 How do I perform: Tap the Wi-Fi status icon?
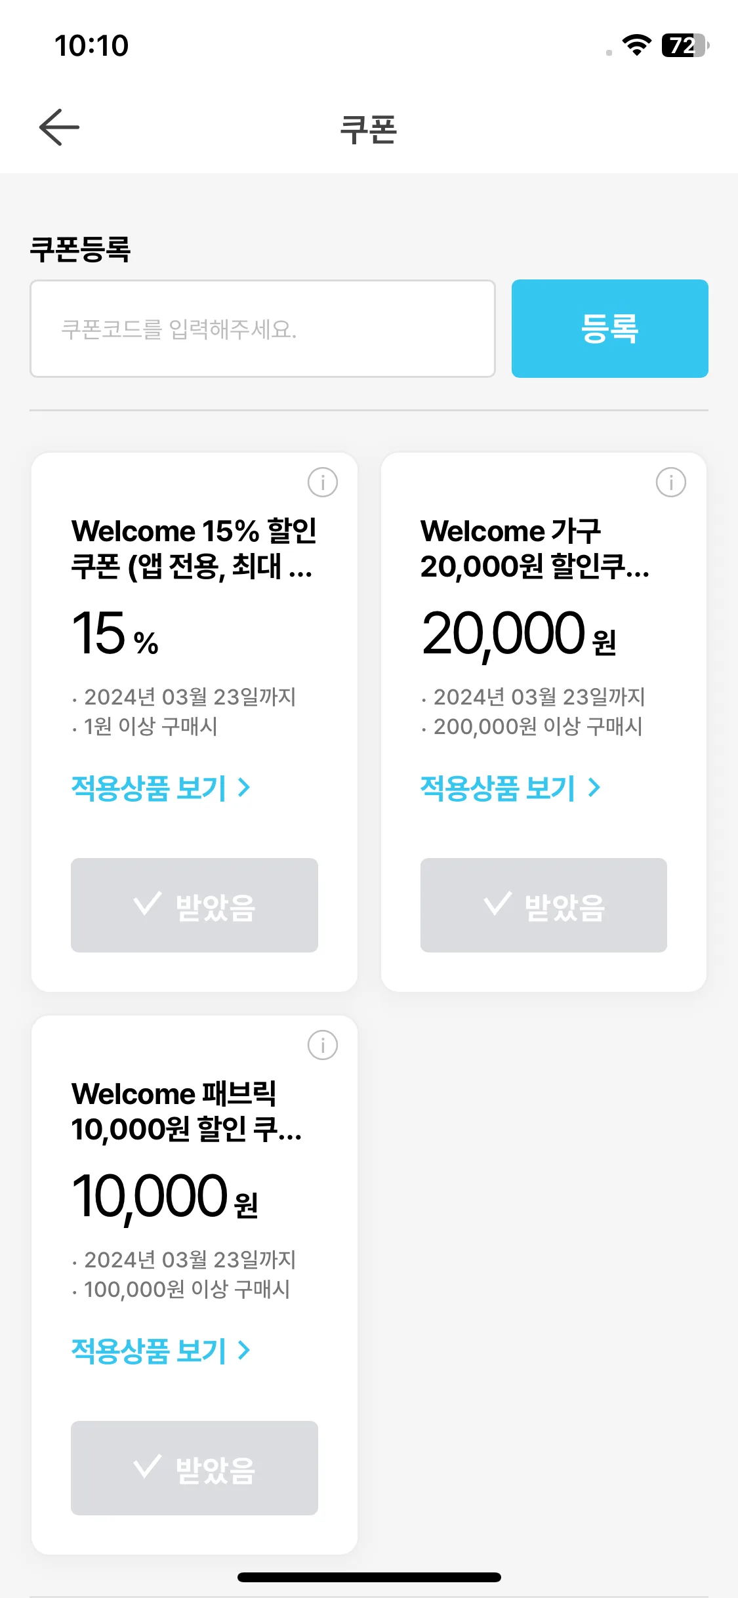[636, 45]
